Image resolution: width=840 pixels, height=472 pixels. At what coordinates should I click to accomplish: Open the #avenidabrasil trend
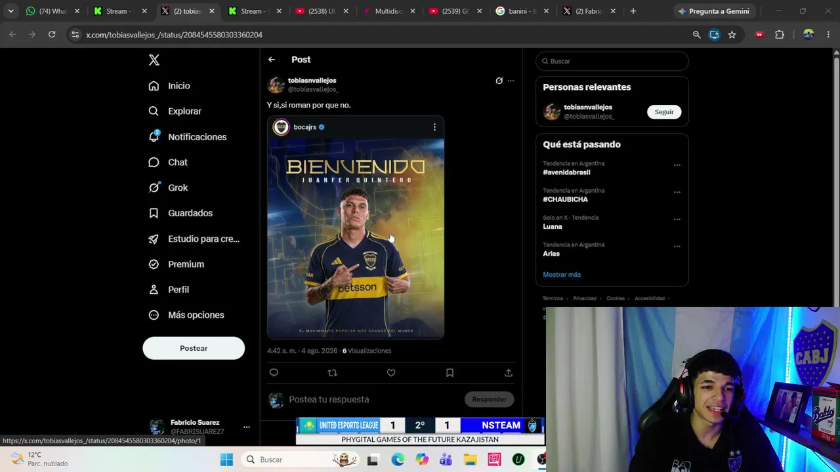(566, 172)
